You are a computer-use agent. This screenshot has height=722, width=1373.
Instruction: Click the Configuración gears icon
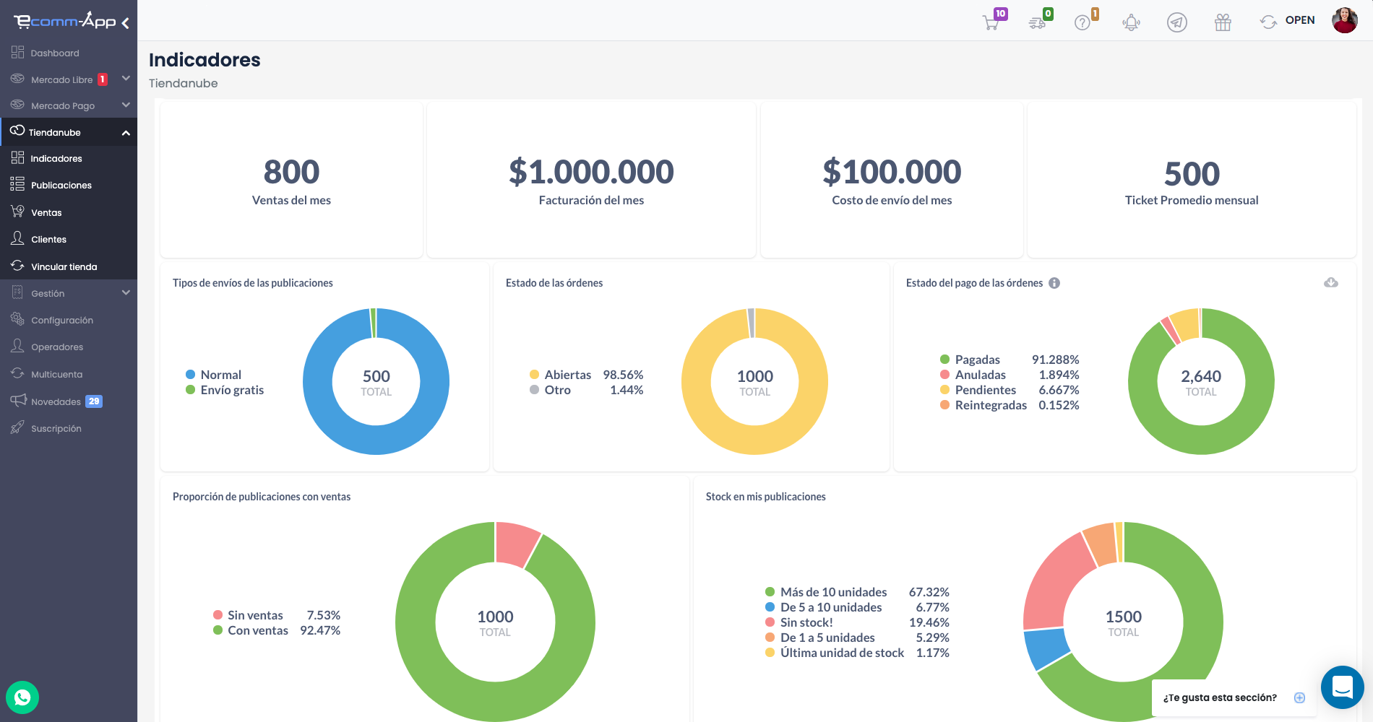click(x=17, y=319)
